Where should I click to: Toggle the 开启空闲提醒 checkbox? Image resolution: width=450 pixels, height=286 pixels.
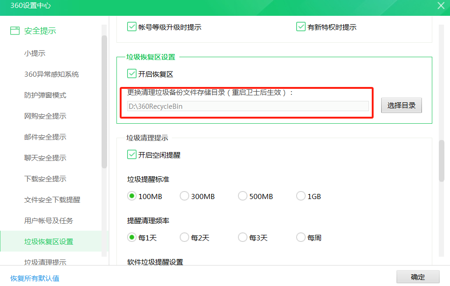pos(132,154)
